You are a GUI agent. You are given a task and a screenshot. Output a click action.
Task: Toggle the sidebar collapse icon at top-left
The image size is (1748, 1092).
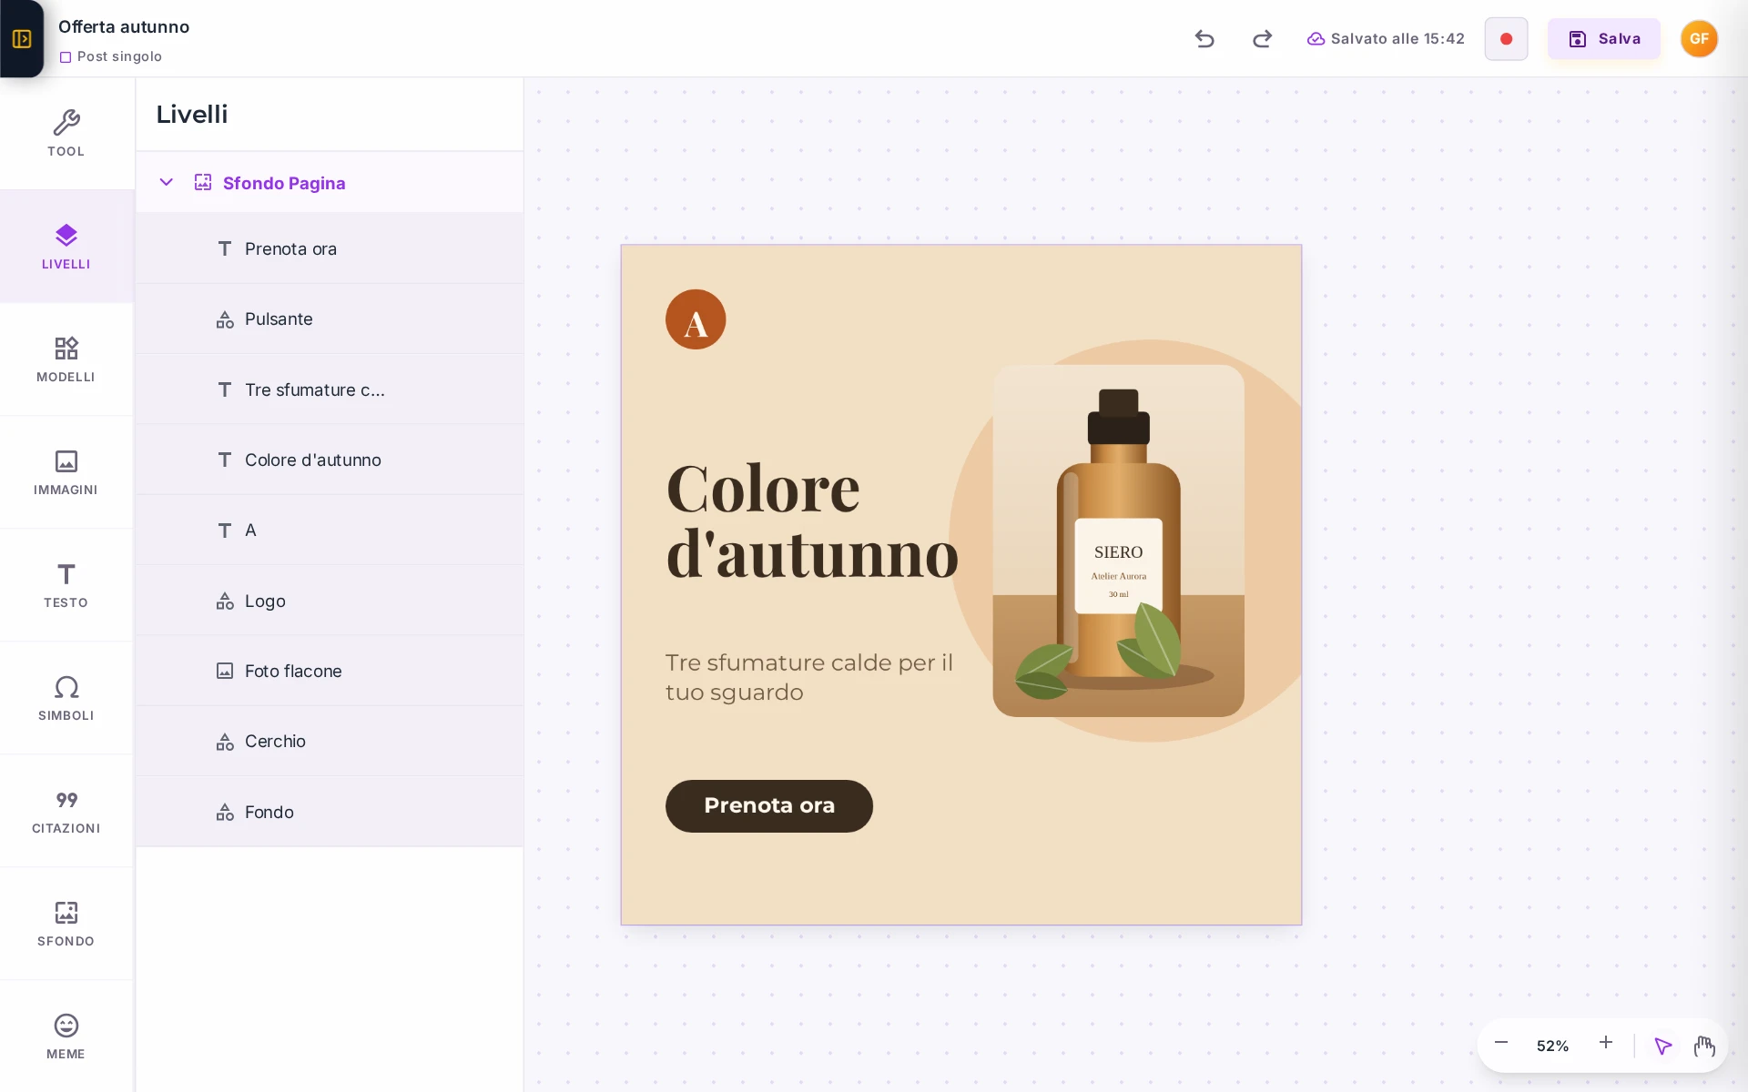click(22, 38)
